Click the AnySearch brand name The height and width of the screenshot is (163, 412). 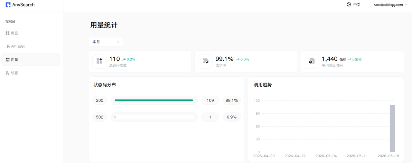pyautogui.click(x=23, y=5)
